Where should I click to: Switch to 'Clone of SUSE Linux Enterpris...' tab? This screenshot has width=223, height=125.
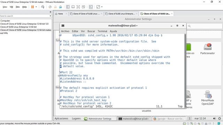(122, 14)
